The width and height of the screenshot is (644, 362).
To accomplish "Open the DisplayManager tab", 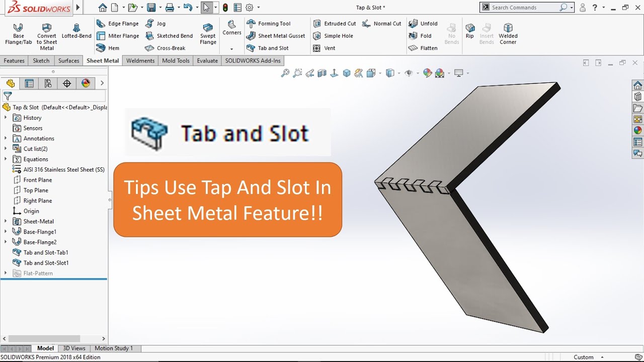I will [x=86, y=83].
